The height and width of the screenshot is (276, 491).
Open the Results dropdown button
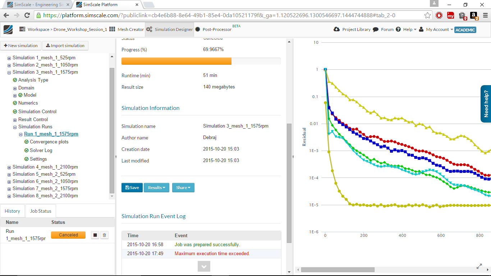pos(156,188)
